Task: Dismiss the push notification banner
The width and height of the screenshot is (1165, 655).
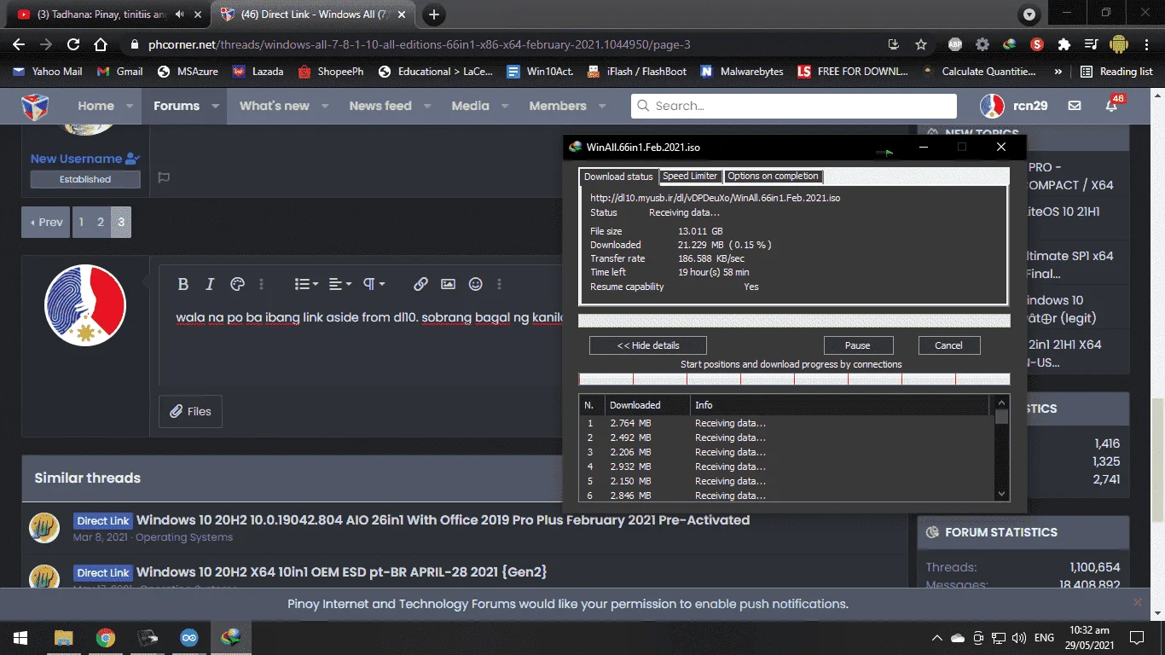Action: [1138, 601]
